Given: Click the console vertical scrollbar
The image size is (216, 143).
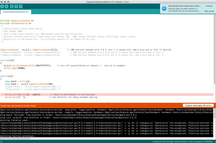Looking at the screenshot, I should 214,113.
